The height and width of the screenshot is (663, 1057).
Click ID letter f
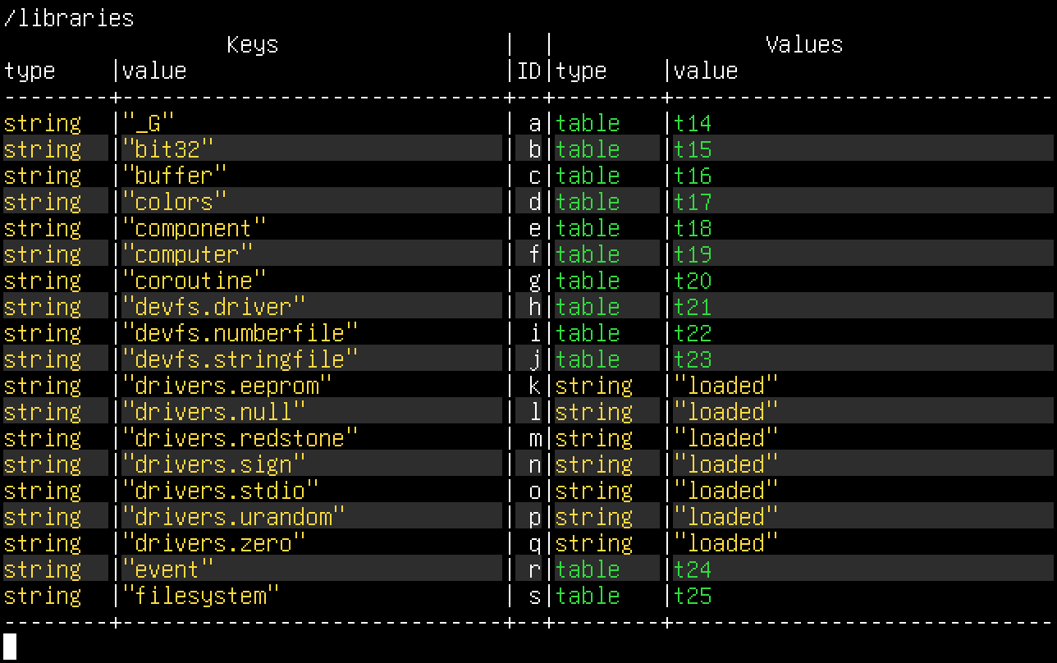click(535, 254)
